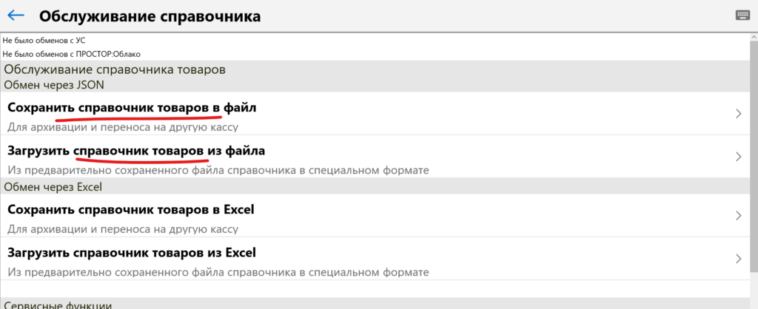Open Сохранить справочник товаров в файл

132,108
